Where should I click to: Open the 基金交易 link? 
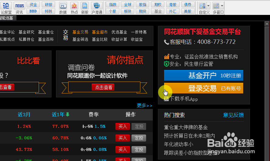pos(80,32)
